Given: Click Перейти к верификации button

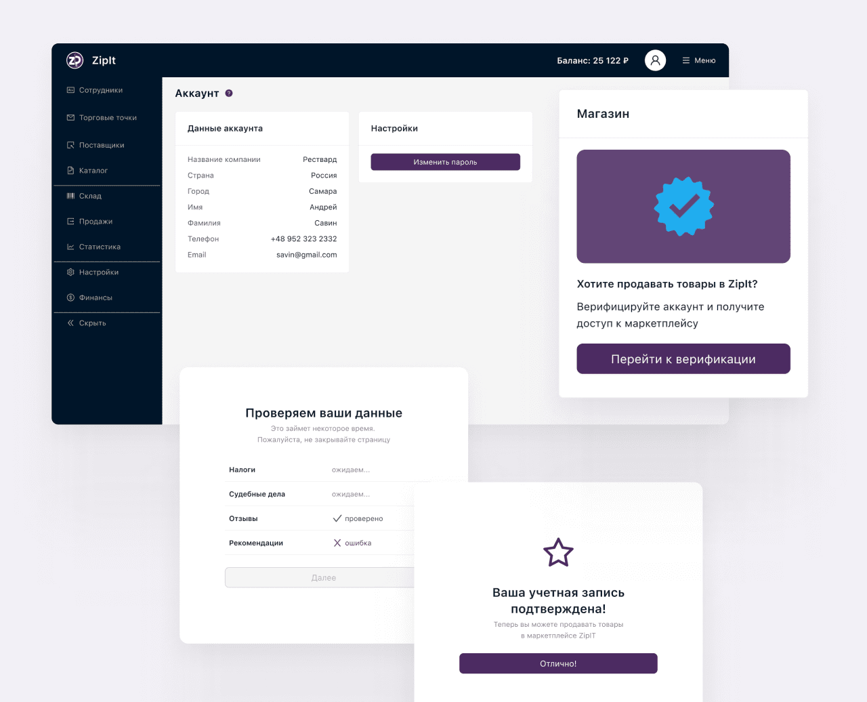Looking at the screenshot, I should click(683, 358).
